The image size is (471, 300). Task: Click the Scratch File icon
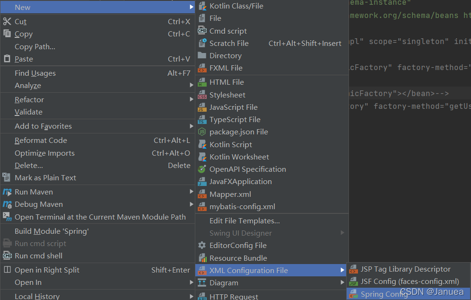click(202, 43)
